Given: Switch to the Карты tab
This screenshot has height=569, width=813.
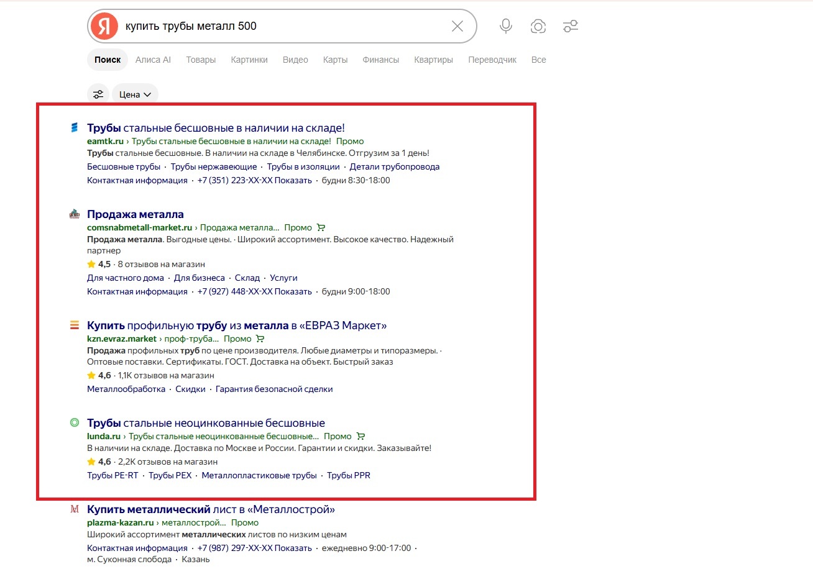Looking at the screenshot, I should coord(335,60).
